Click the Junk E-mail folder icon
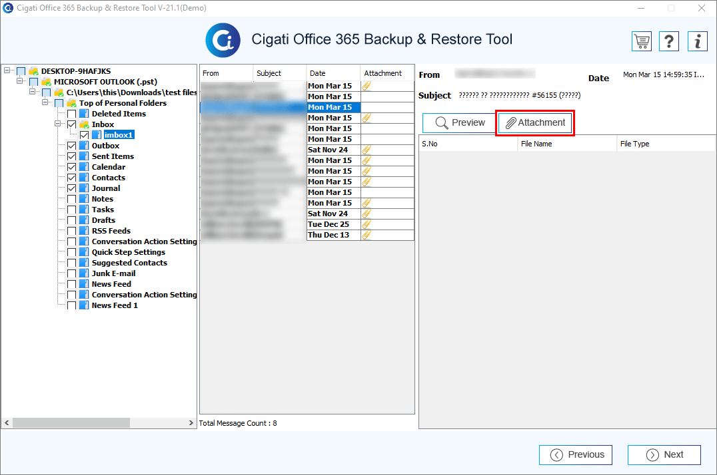Screen dimensions: 717x475 tap(84, 273)
